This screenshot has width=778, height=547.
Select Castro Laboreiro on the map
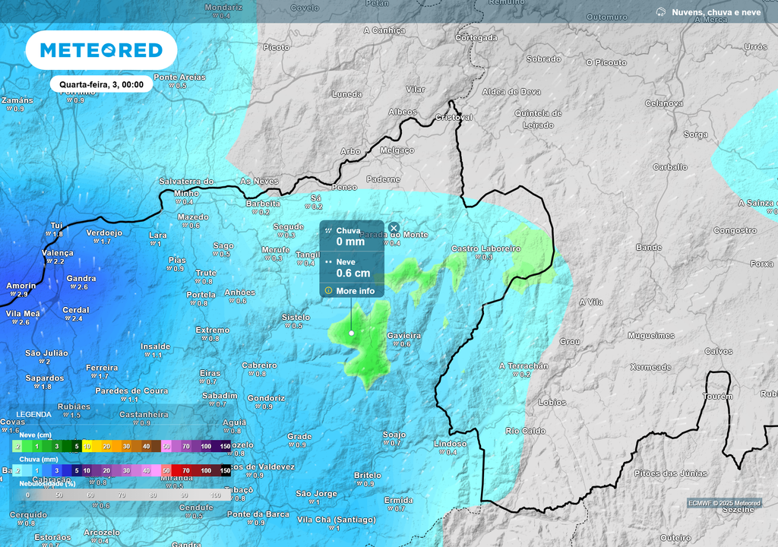(485, 248)
